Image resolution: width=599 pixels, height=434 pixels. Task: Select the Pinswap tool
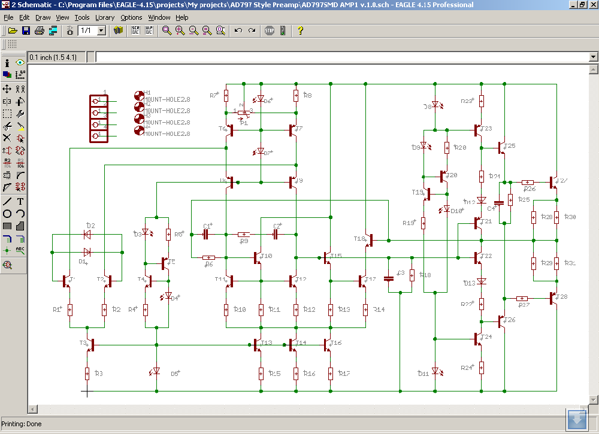point(7,150)
